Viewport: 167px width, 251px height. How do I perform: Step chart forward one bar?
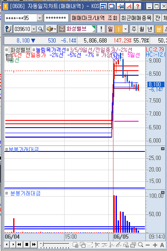[13, 245]
